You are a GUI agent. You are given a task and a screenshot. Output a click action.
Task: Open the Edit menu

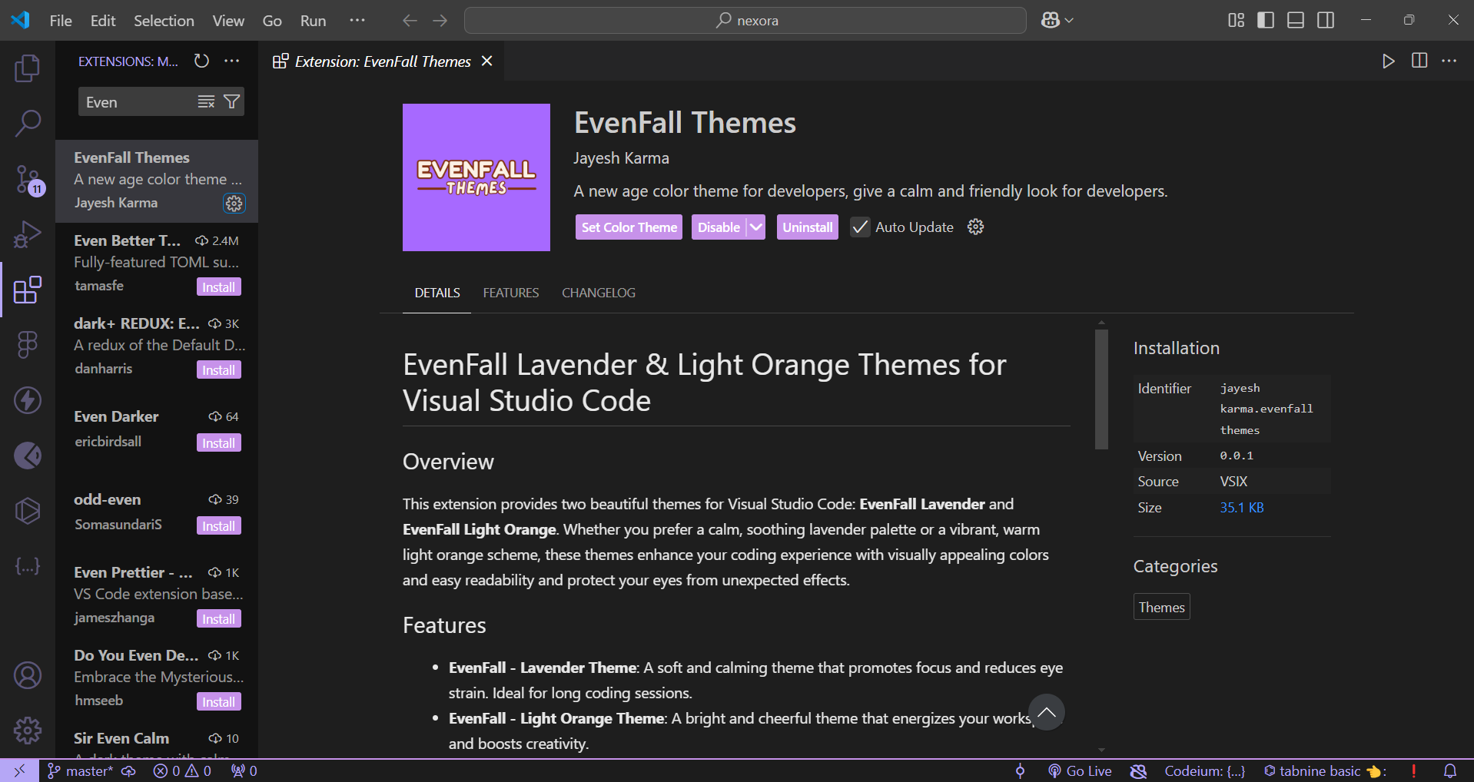coord(103,21)
